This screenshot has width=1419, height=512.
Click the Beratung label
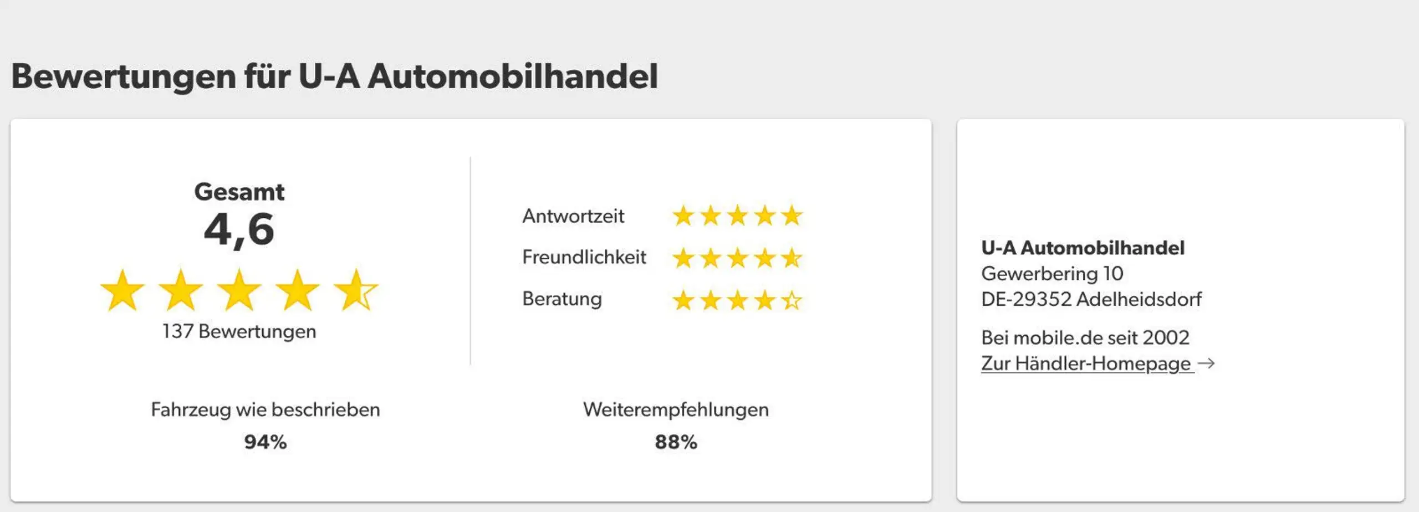click(562, 299)
